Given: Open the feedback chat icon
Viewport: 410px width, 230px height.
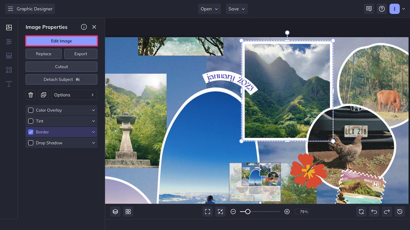Looking at the screenshot, I should click(x=369, y=9).
